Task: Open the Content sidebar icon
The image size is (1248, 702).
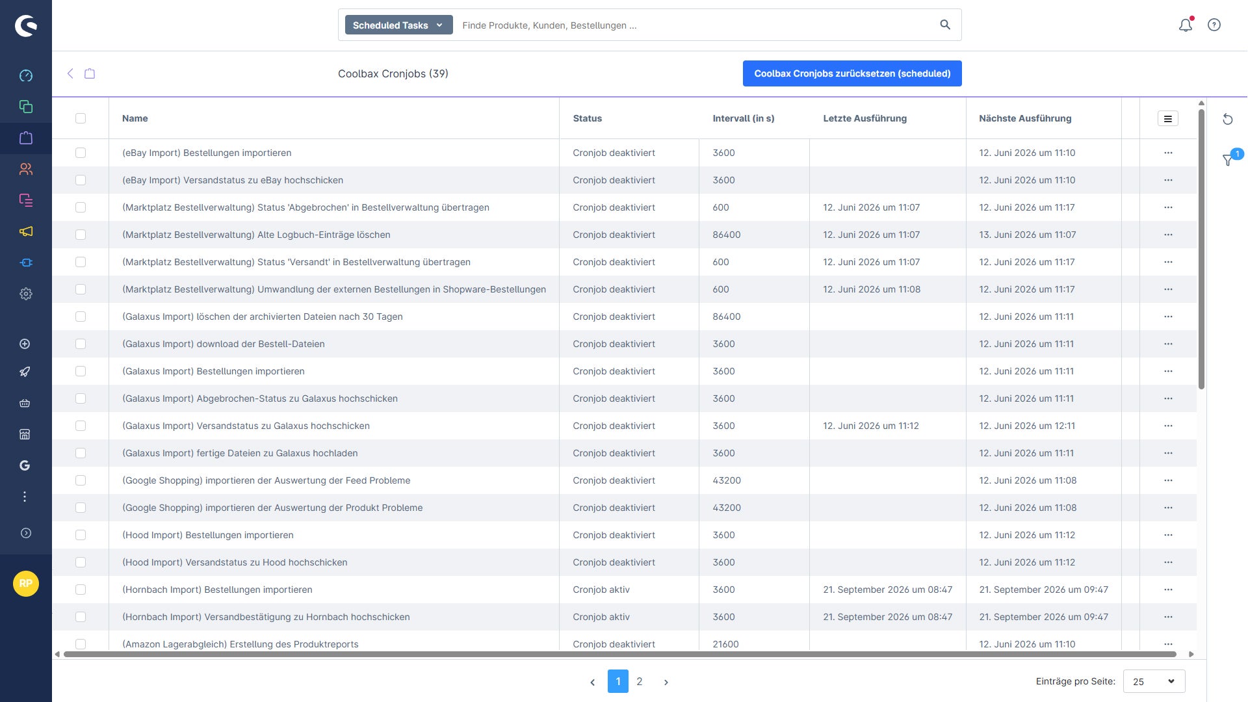Action: 26,200
